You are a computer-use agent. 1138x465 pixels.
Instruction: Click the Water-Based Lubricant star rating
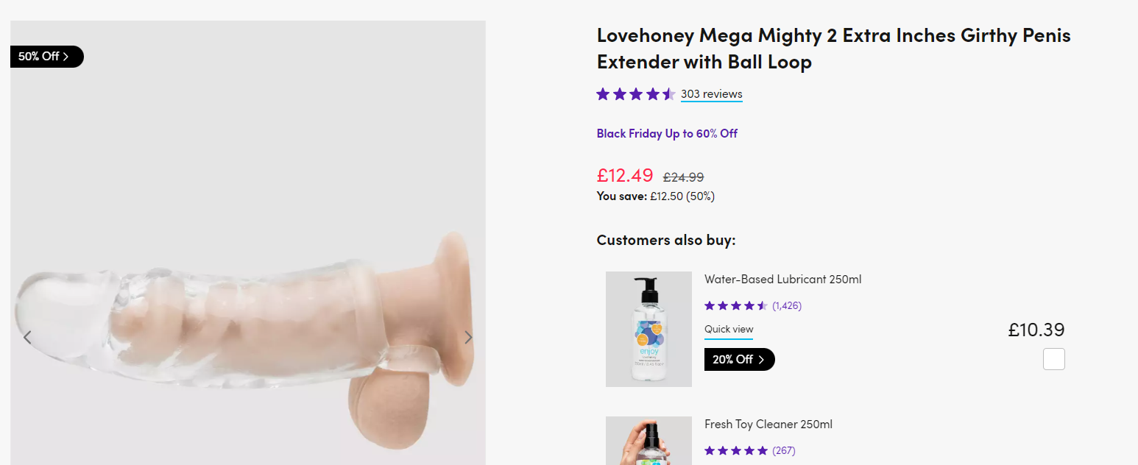tap(735, 305)
